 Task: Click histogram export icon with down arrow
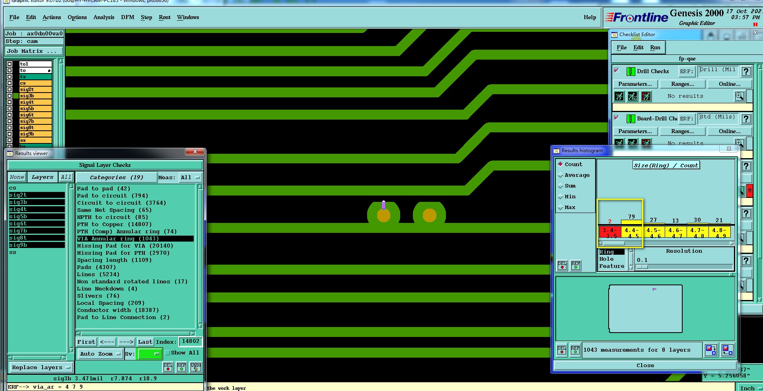coord(711,350)
